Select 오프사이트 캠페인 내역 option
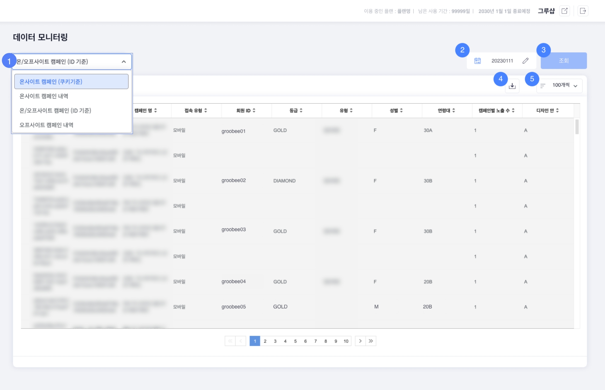 46,125
